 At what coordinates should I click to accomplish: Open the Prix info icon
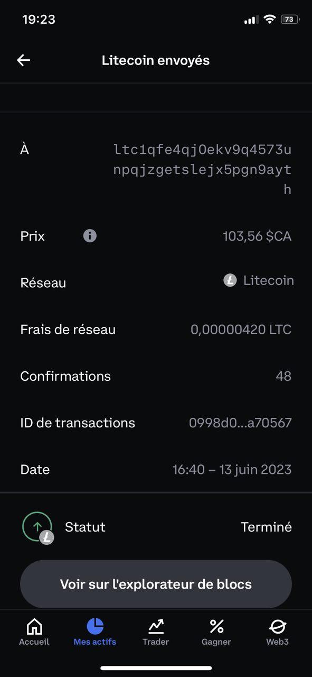[x=90, y=236]
